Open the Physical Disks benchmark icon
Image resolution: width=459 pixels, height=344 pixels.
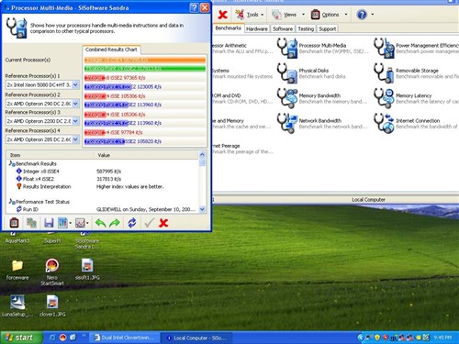(x=287, y=73)
